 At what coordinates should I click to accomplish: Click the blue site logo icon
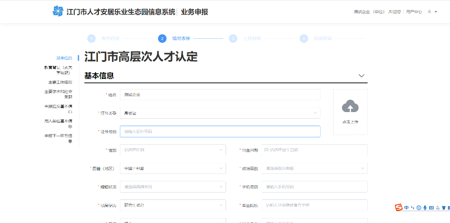[x=58, y=11]
